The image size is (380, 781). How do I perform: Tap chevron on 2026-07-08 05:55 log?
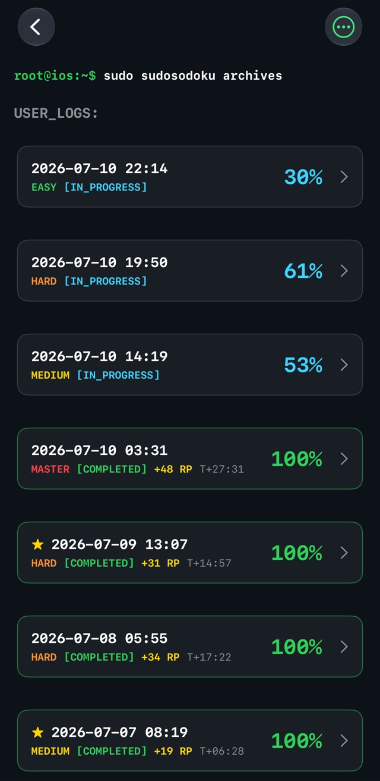point(344,647)
